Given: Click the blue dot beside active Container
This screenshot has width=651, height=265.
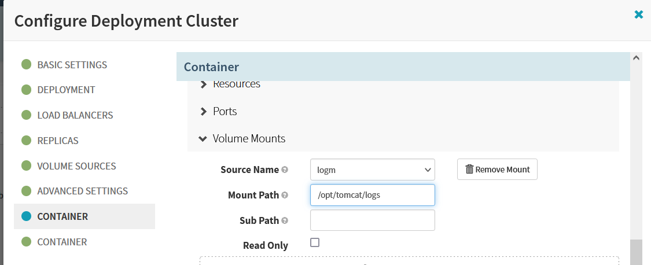Looking at the screenshot, I should (26, 216).
